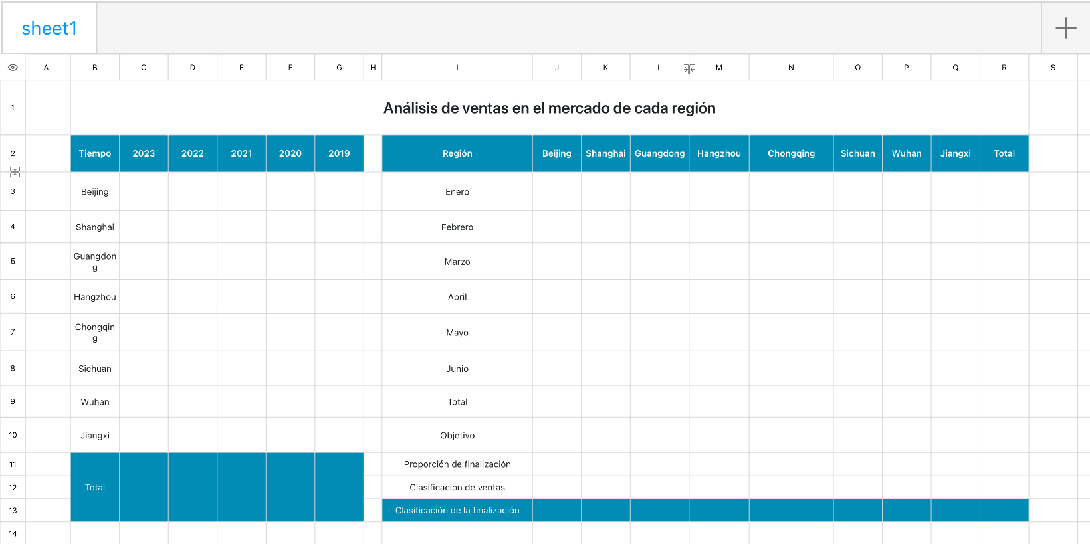Select 'Clasificación de ventas' cell
Viewport: 1090px width, 544px height.
click(457, 487)
